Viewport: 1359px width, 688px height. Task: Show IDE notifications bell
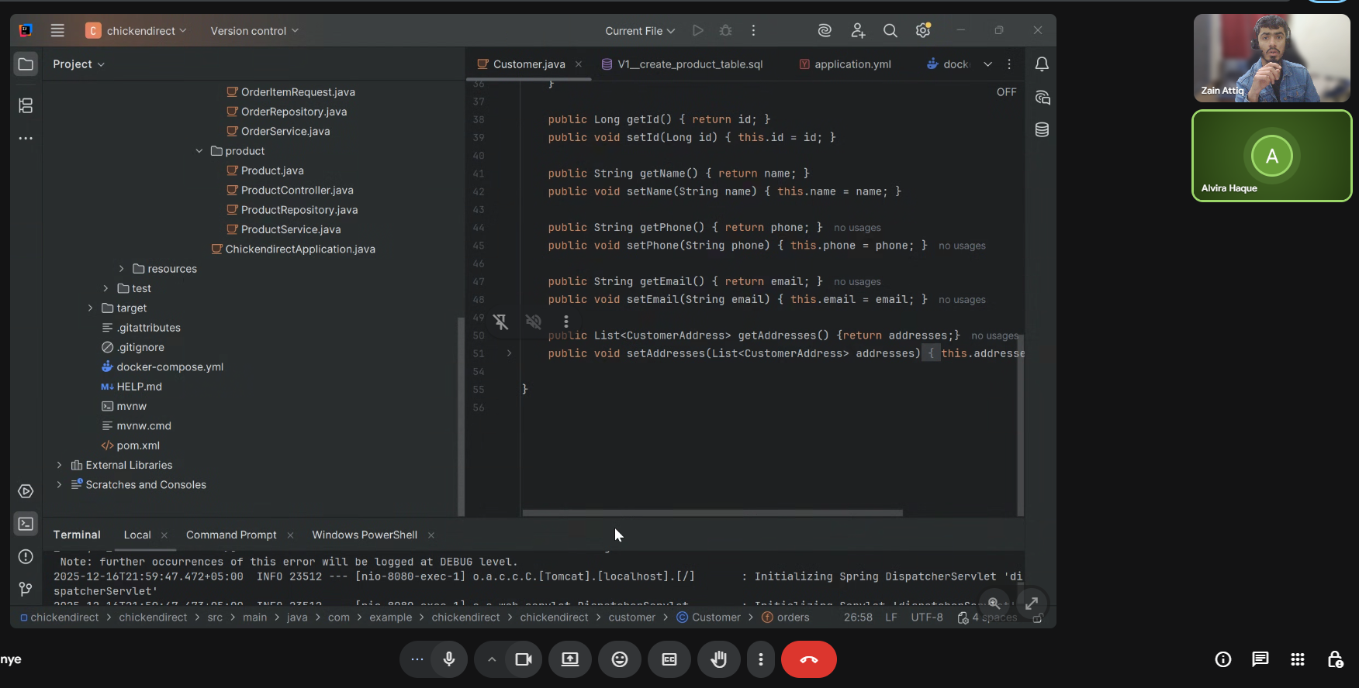[x=1042, y=64]
